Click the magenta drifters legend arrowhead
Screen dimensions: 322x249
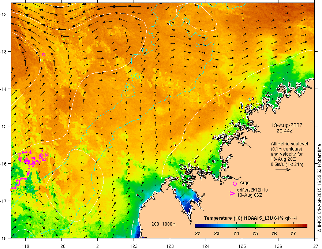[x=232, y=193]
